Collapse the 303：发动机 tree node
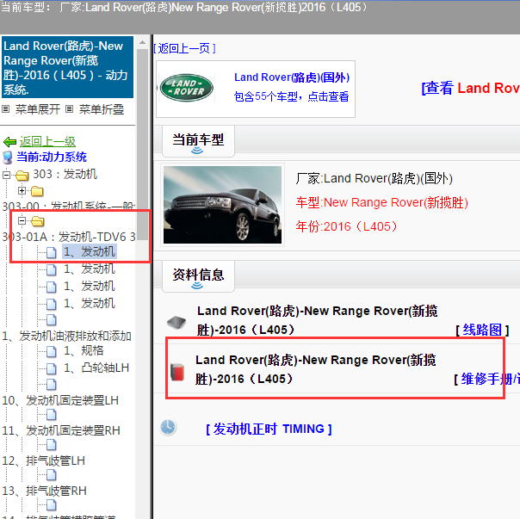This screenshot has height=519, width=520. pos(6,175)
